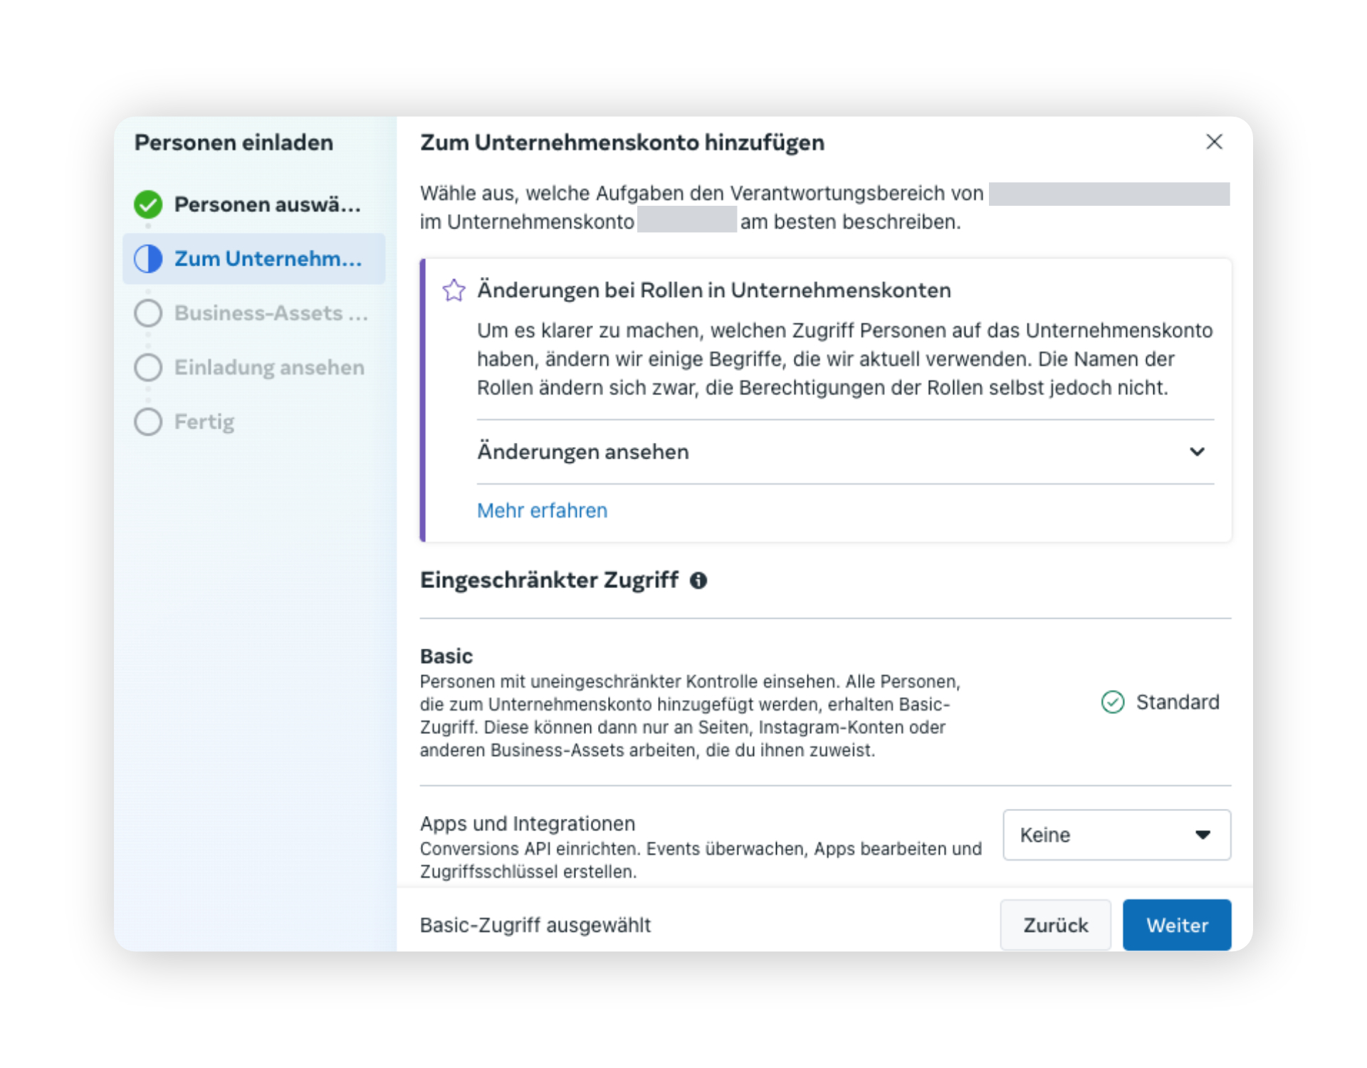Click the Fertig step label
This screenshot has width=1367, height=1068.
tap(204, 422)
